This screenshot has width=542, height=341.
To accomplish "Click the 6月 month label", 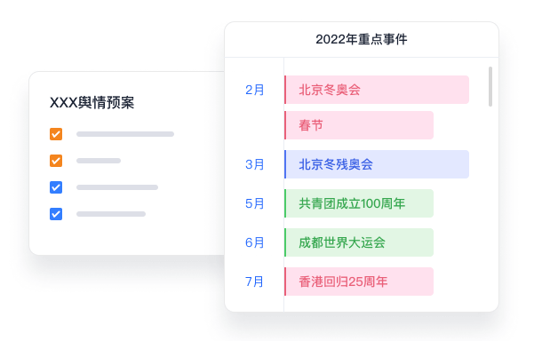I will coord(255,242).
